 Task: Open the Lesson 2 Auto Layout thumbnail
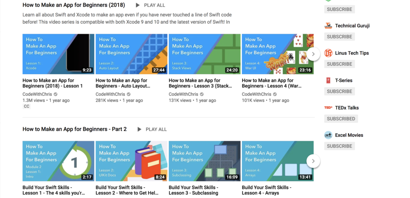(x=131, y=54)
